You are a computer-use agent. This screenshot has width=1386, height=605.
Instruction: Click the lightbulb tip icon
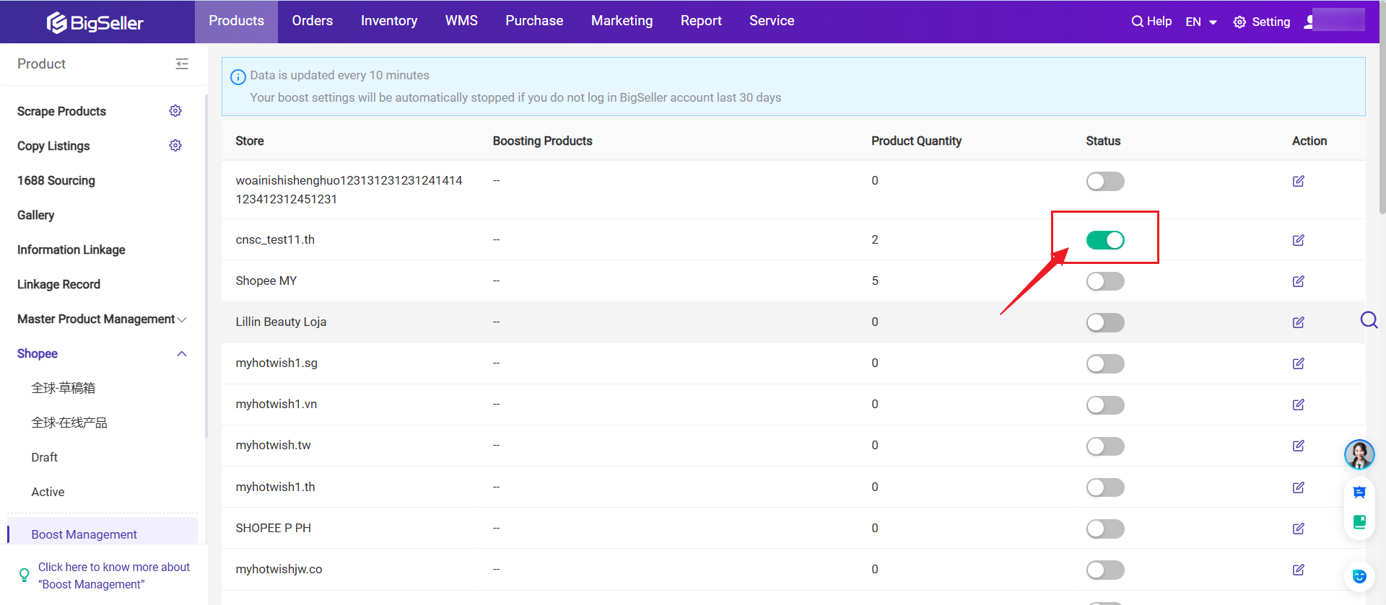(x=24, y=575)
